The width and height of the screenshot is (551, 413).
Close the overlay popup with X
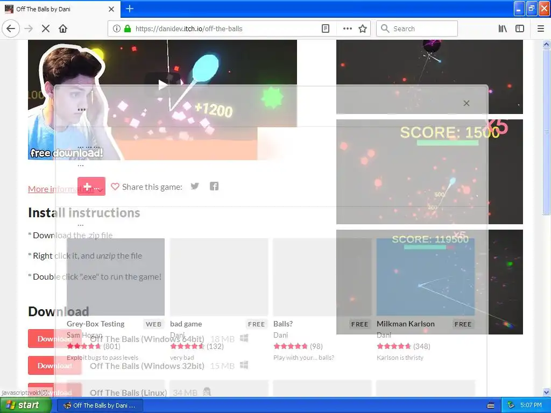(x=467, y=103)
